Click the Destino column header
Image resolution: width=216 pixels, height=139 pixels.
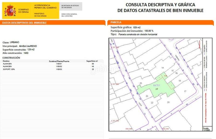[x=6, y=61]
